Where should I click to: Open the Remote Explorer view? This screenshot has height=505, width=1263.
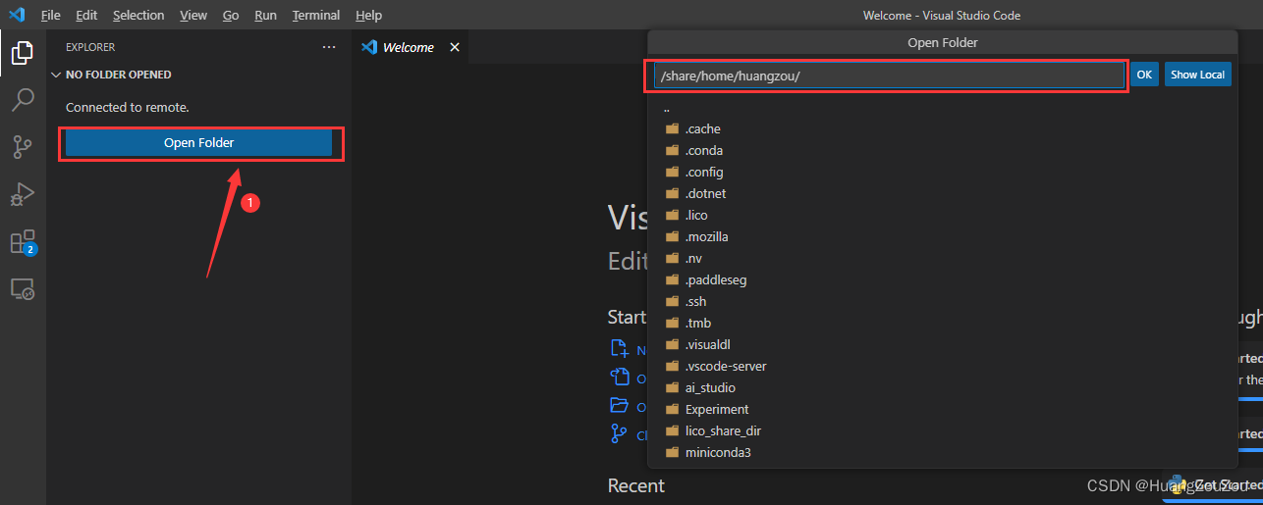pyautogui.click(x=23, y=288)
